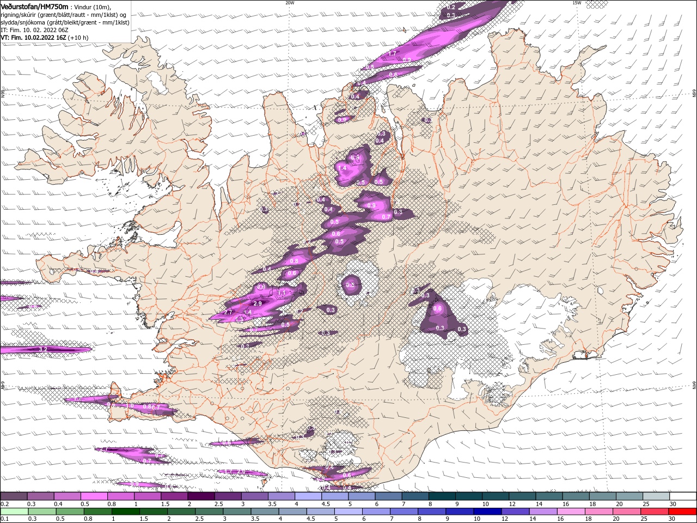Click the '3.2' value over the western sea

[x=44, y=349]
